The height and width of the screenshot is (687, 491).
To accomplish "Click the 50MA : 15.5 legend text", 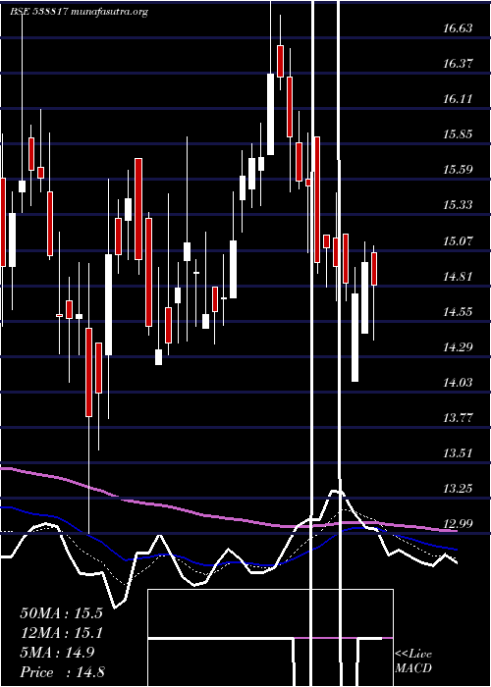I will (61, 613).
